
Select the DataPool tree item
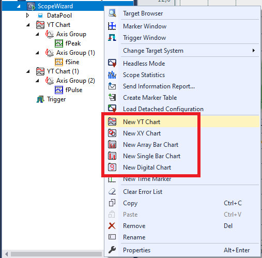(x=59, y=16)
